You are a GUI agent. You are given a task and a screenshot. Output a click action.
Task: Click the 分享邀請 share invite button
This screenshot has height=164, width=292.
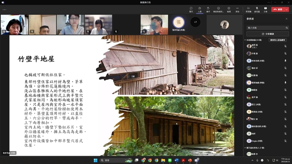pyautogui.click(x=268, y=34)
